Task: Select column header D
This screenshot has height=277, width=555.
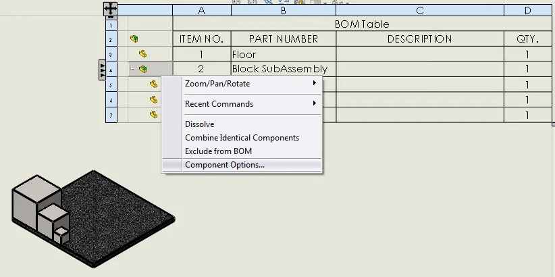Action: click(x=527, y=10)
